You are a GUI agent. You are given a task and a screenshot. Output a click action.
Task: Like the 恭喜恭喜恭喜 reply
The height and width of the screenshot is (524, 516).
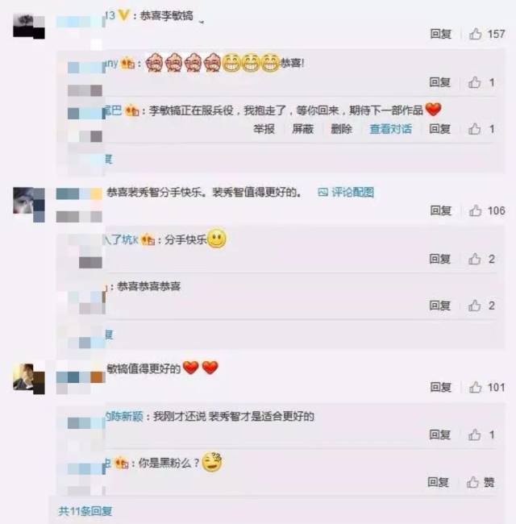[x=474, y=305]
